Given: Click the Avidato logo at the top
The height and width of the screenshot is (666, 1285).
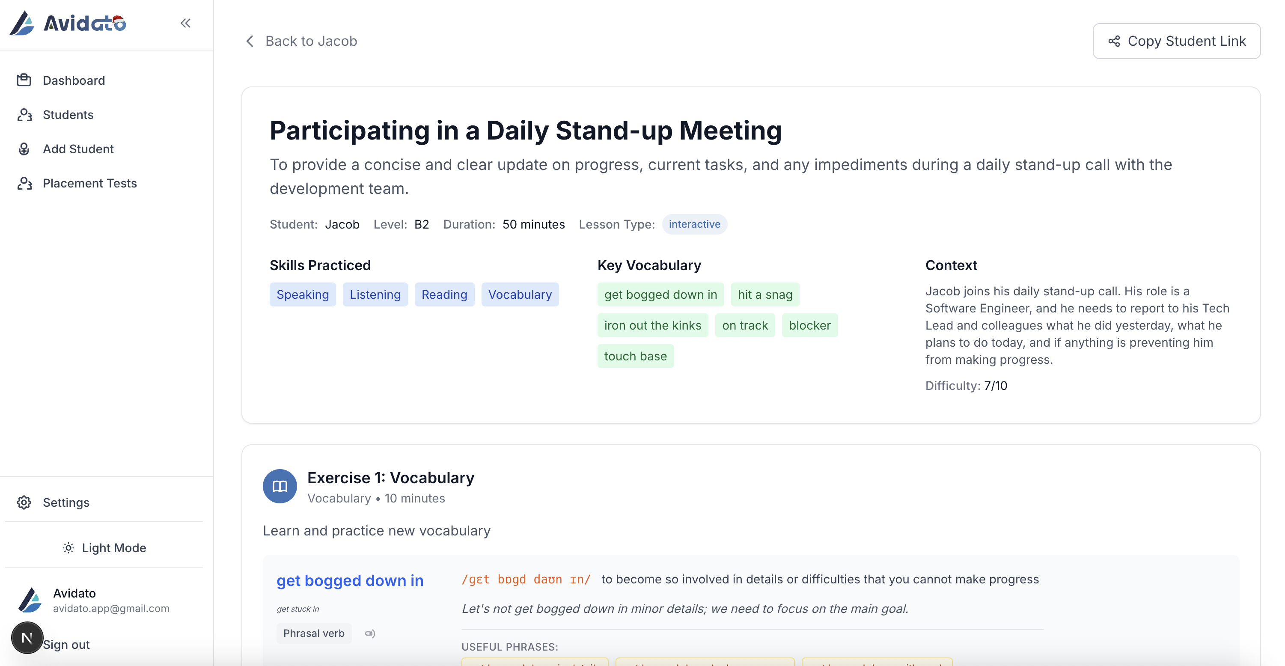Looking at the screenshot, I should click(67, 23).
